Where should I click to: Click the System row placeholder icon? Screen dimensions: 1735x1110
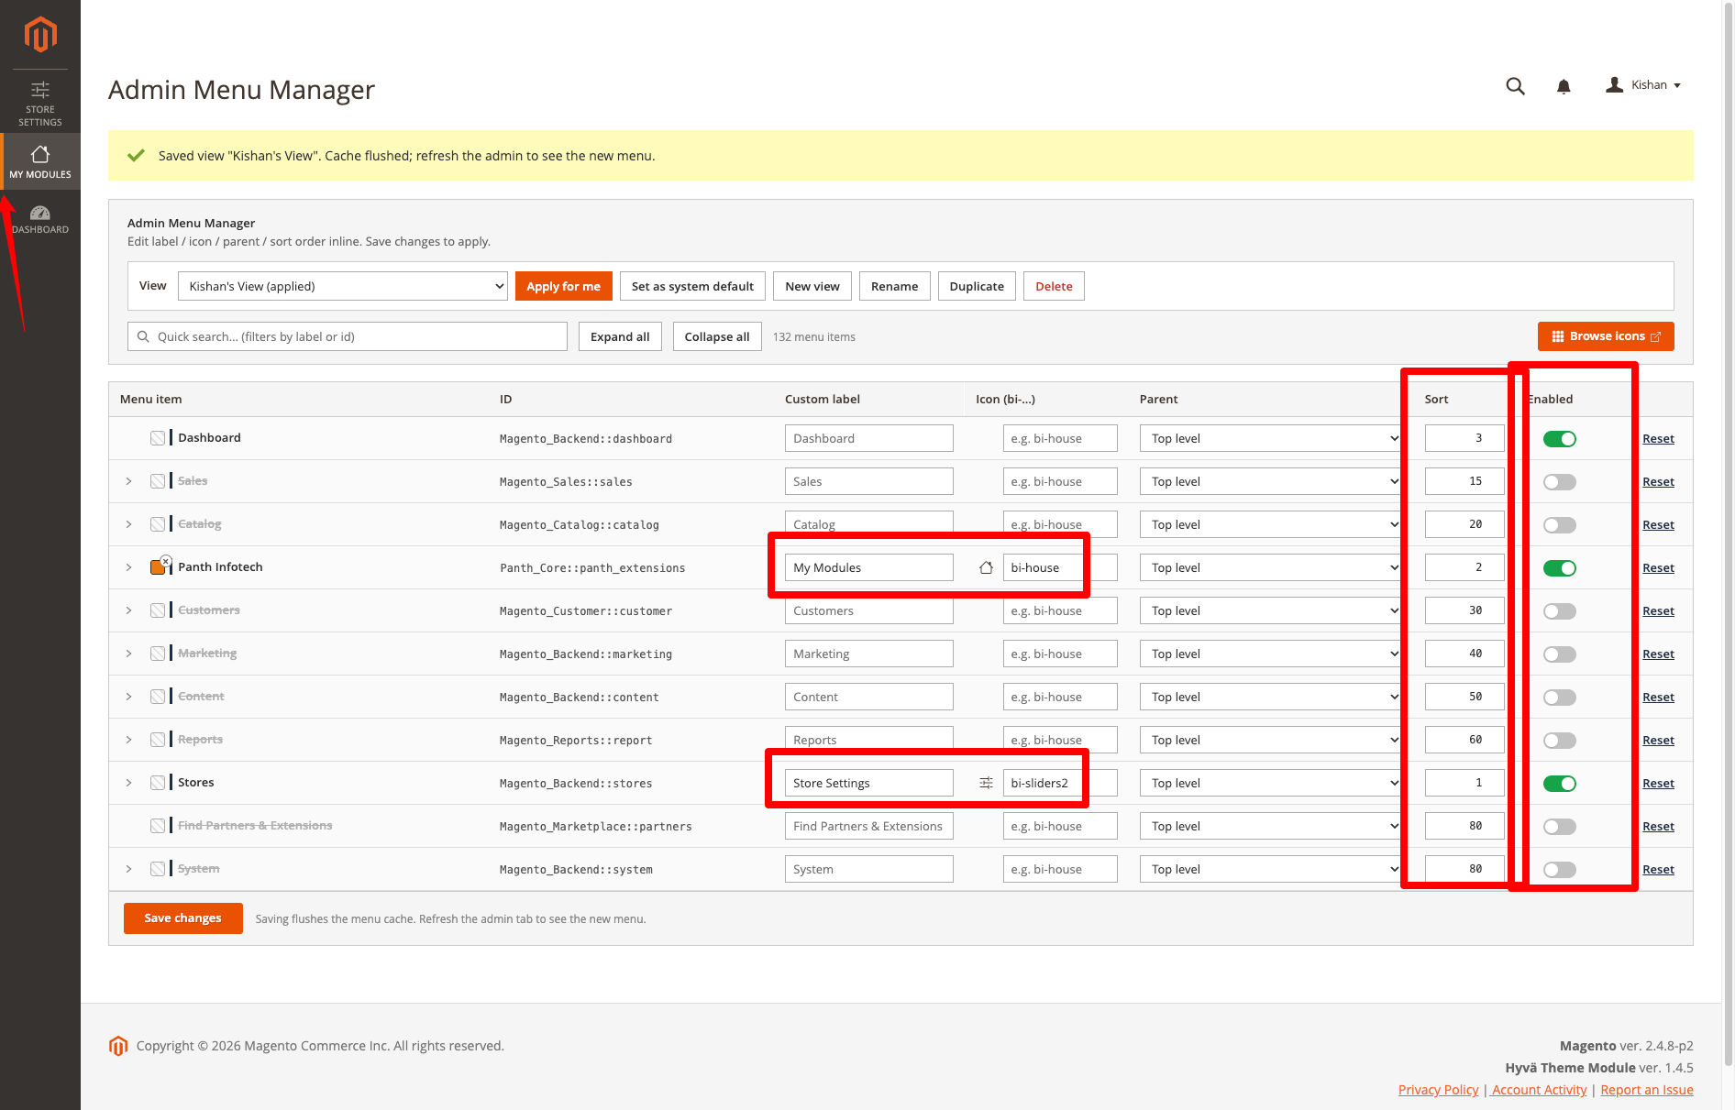tap(158, 869)
